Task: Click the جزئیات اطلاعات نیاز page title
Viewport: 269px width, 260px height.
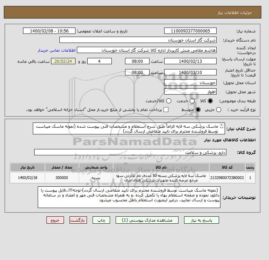Action: point(234,13)
